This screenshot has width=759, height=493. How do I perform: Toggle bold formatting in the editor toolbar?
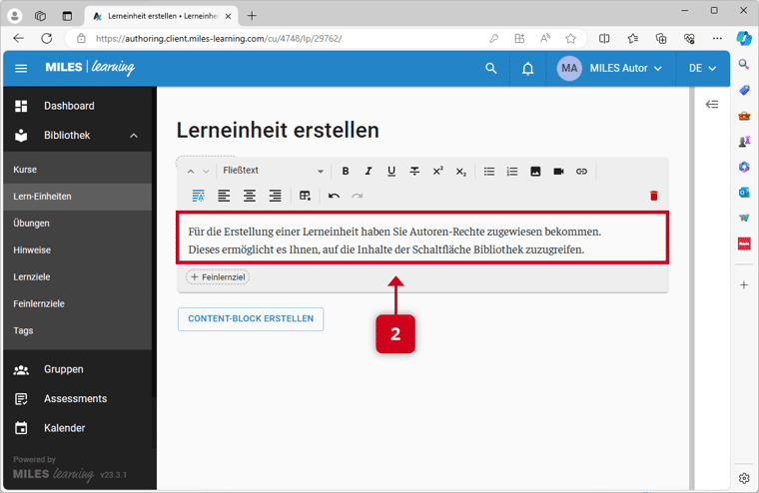(346, 172)
